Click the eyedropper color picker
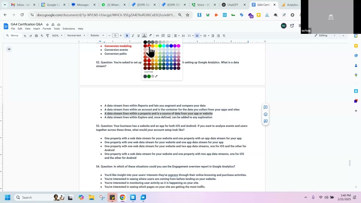The image size is (361, 203). click(x=156, y=76)
